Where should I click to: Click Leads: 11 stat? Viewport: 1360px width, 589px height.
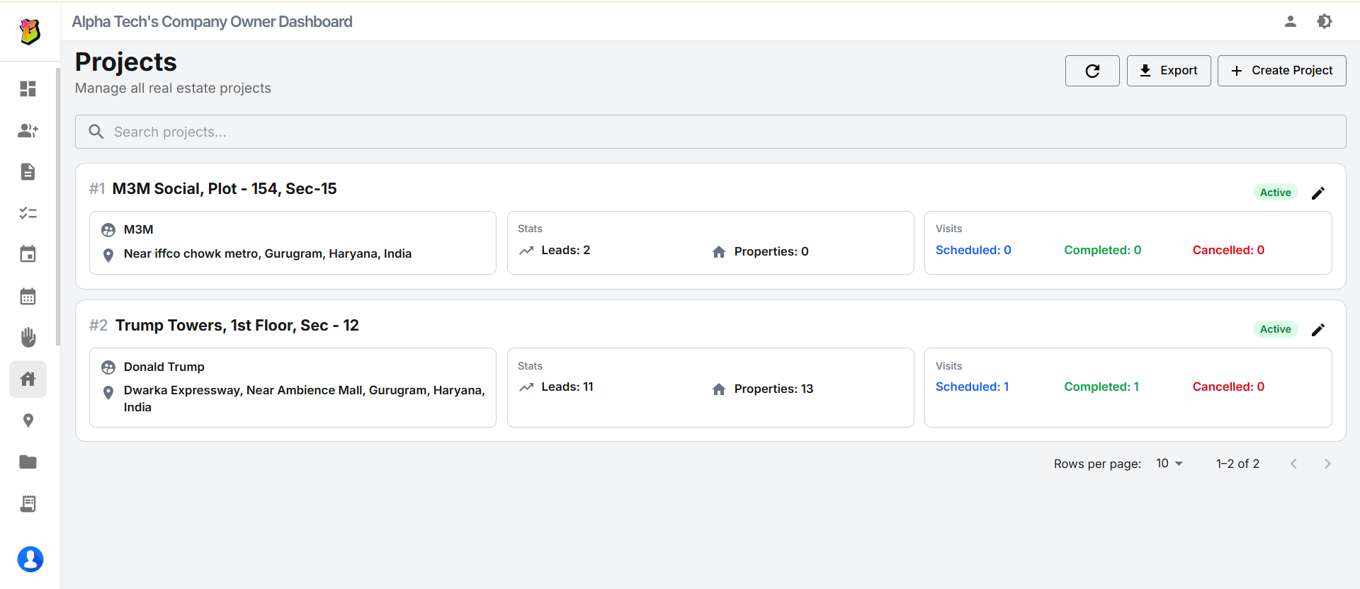pos(567,387)
